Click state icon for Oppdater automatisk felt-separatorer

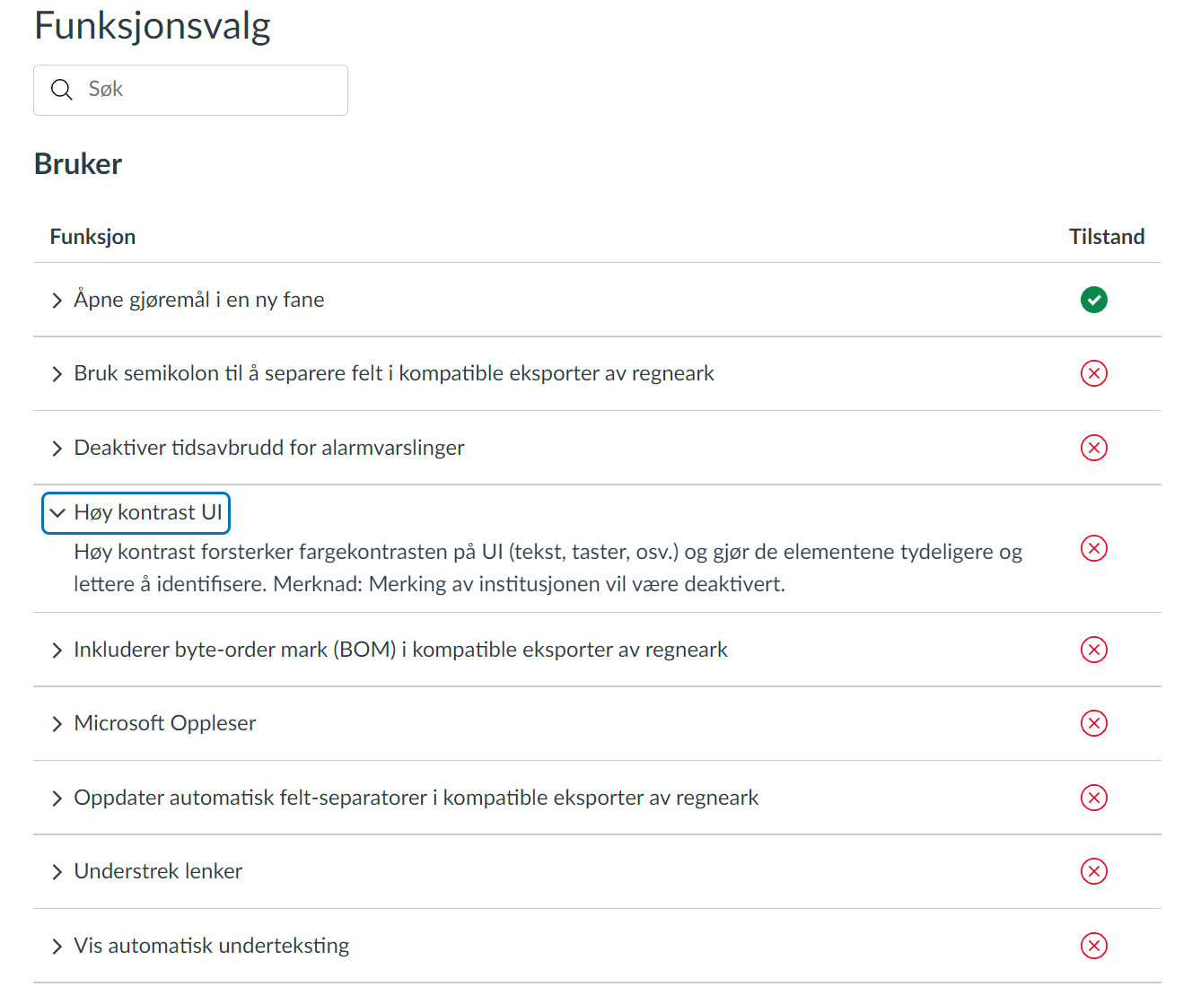point(1093,798)
